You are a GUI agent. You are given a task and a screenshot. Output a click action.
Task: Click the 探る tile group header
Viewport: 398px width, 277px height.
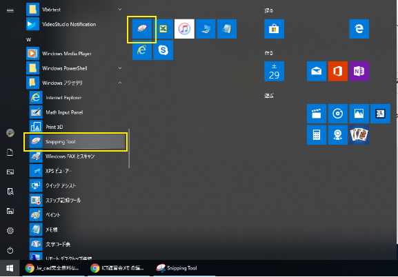pos(269,10)
